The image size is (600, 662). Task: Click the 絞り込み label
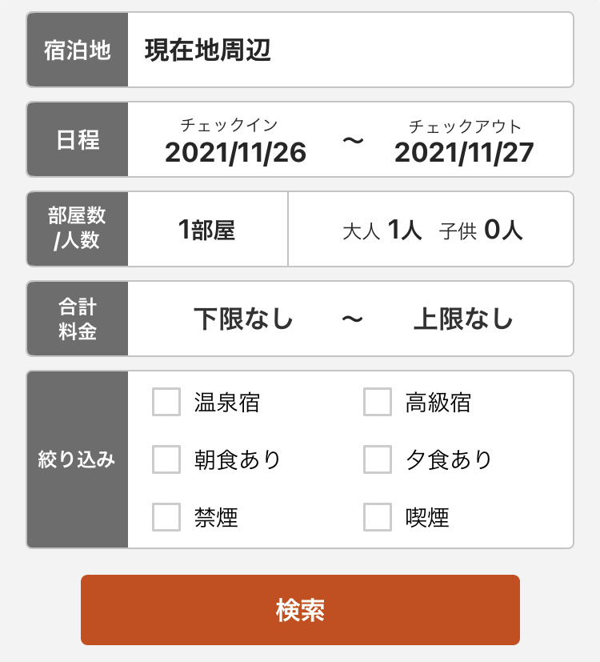[78, 459]
